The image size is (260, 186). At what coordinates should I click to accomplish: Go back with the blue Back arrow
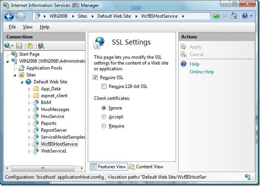[9, 16]
